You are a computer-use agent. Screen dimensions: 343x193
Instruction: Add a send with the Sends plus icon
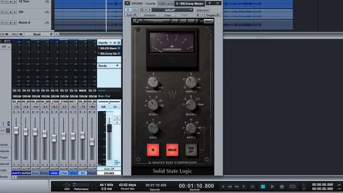117,65
